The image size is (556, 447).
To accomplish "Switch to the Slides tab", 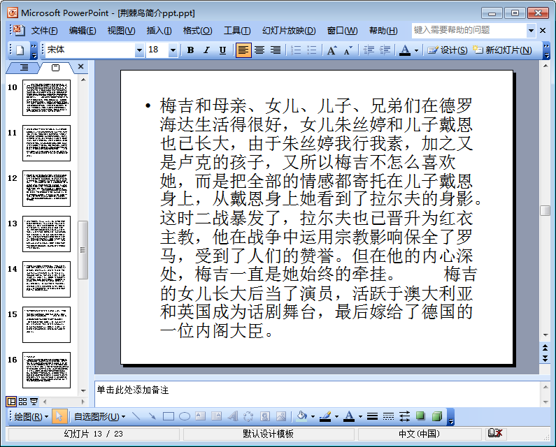I will (x=56, y=67).
